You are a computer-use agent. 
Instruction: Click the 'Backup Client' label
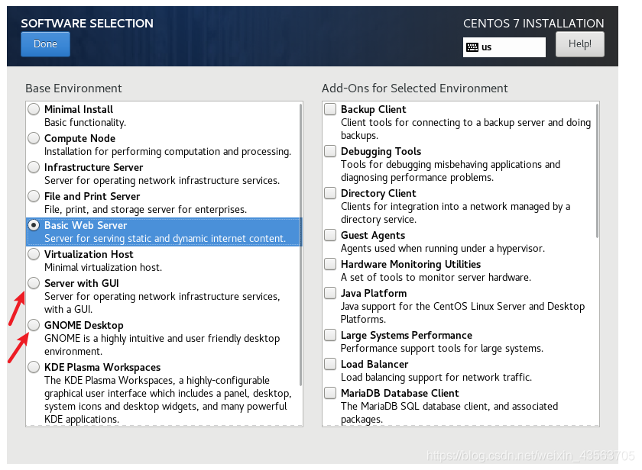374,110
